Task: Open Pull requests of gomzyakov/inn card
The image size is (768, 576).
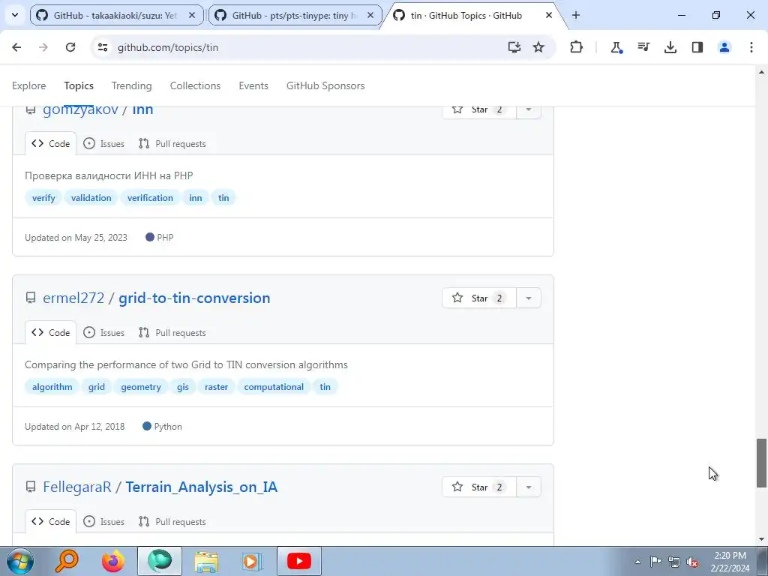Action: [x=172, y=143]
